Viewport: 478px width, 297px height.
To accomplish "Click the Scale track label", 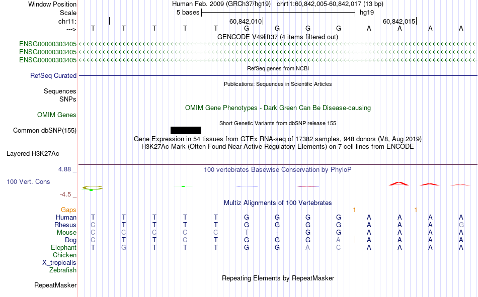I will 68,13.
